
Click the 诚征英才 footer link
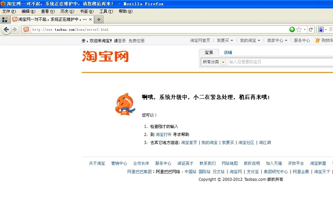185,163
